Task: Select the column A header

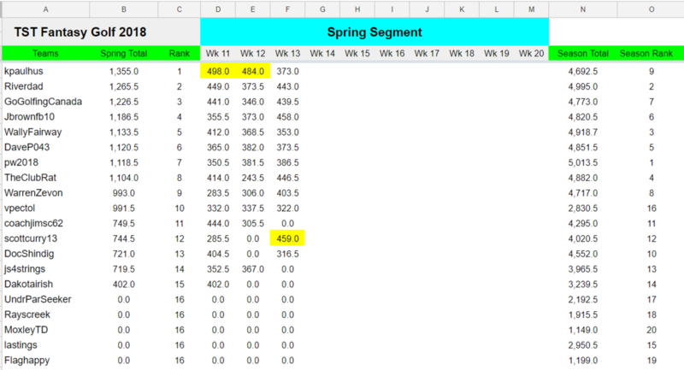Action: 44,8
